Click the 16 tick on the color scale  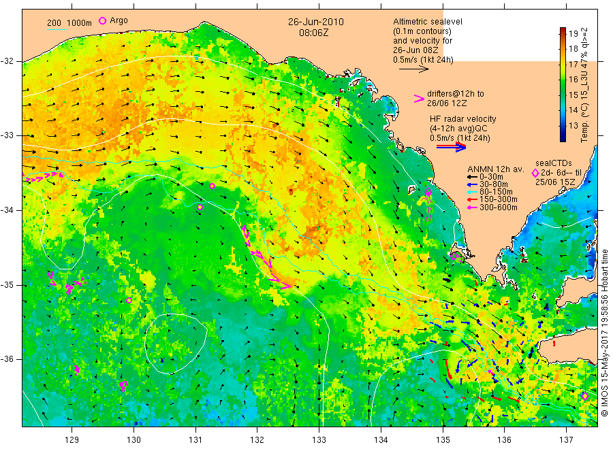tap(573, 80)
